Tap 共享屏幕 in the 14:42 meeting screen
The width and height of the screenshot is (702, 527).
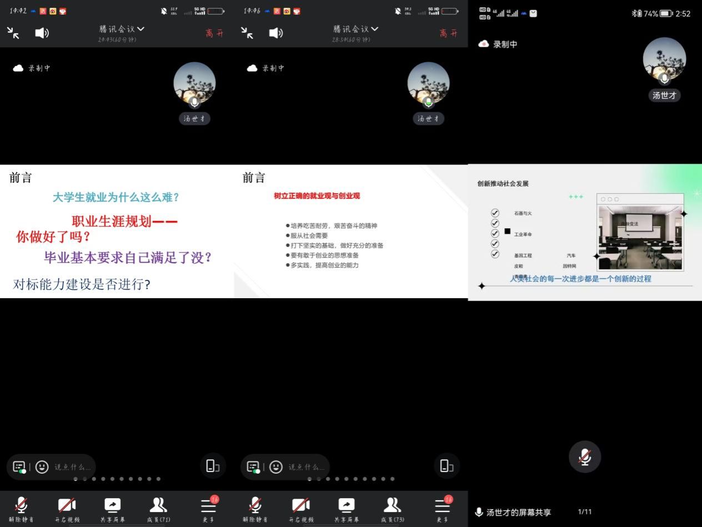(x=112, y=509)
